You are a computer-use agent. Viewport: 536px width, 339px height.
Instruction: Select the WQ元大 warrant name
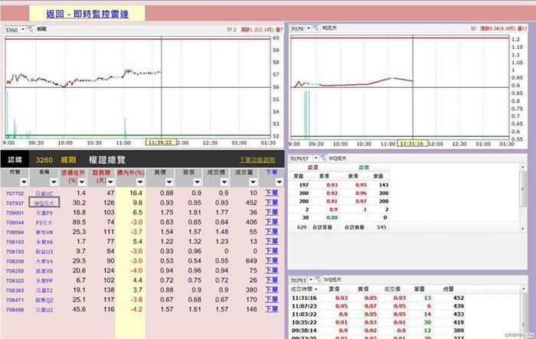(x=44, y=203)
